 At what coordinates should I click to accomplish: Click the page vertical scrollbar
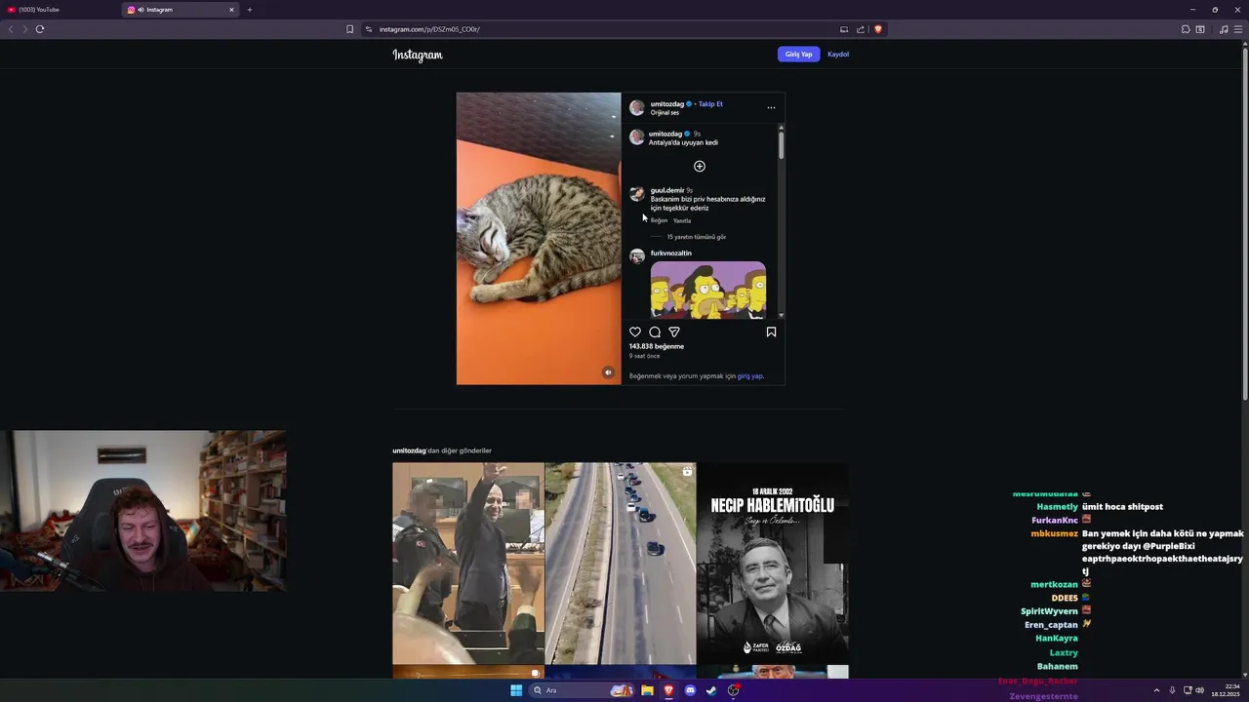[x=1245, y=224]
